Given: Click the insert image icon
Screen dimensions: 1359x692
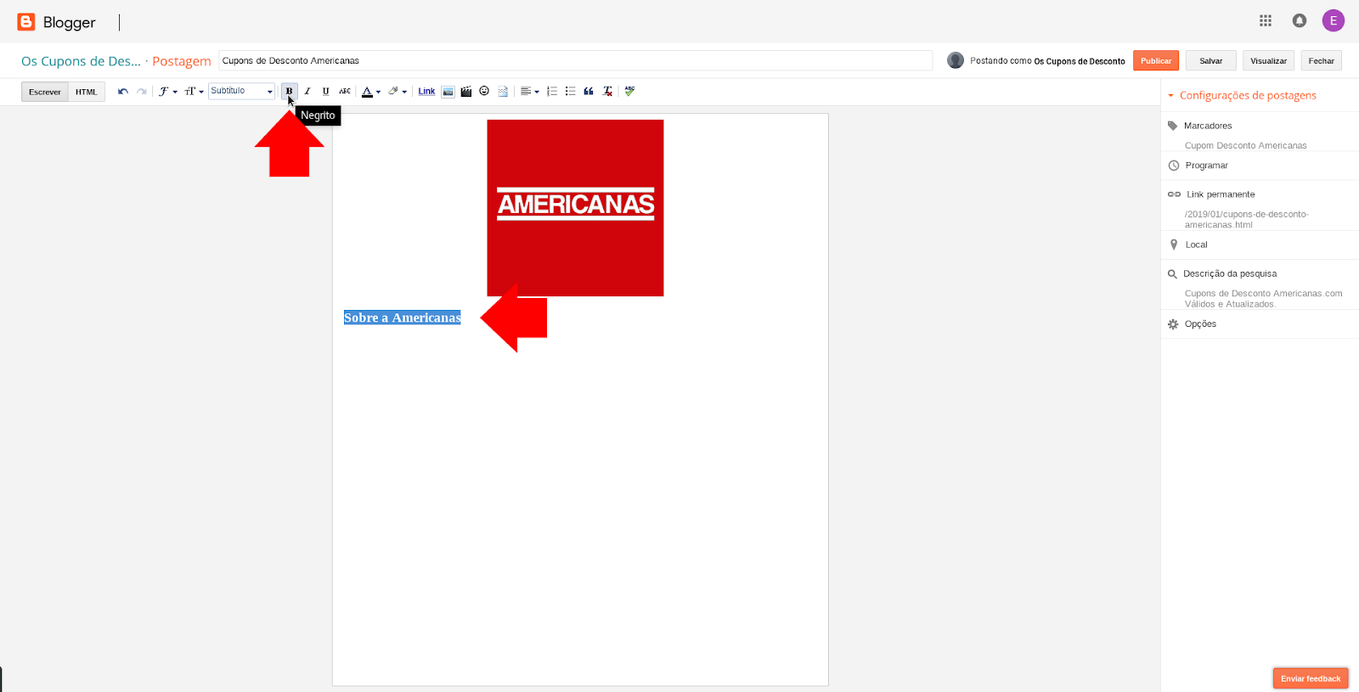Looking at the screenshot, I should click(448, 92).
